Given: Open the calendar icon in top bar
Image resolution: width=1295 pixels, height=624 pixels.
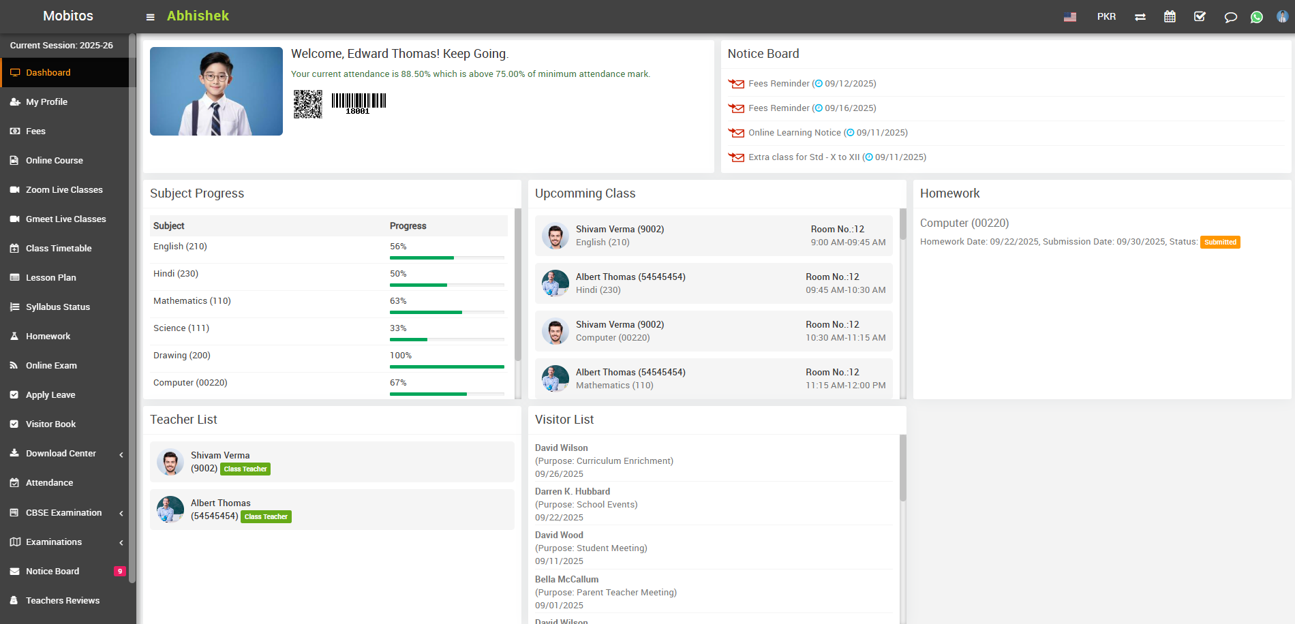Looking at the screenshot, I should [x=1170, y=16].
